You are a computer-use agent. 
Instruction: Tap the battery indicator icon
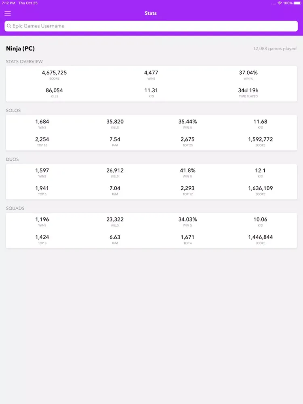[x=297, y=3]
